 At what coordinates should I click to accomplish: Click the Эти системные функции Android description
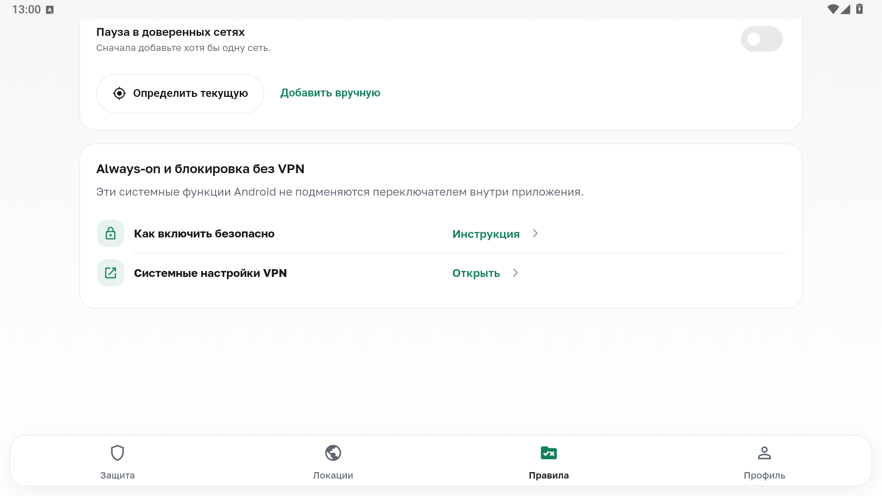tap(340, 192)
